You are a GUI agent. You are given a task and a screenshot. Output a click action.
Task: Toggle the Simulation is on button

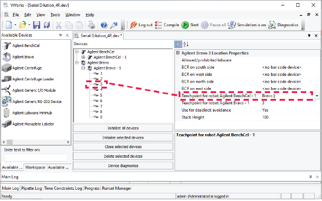tap(247, 25)
